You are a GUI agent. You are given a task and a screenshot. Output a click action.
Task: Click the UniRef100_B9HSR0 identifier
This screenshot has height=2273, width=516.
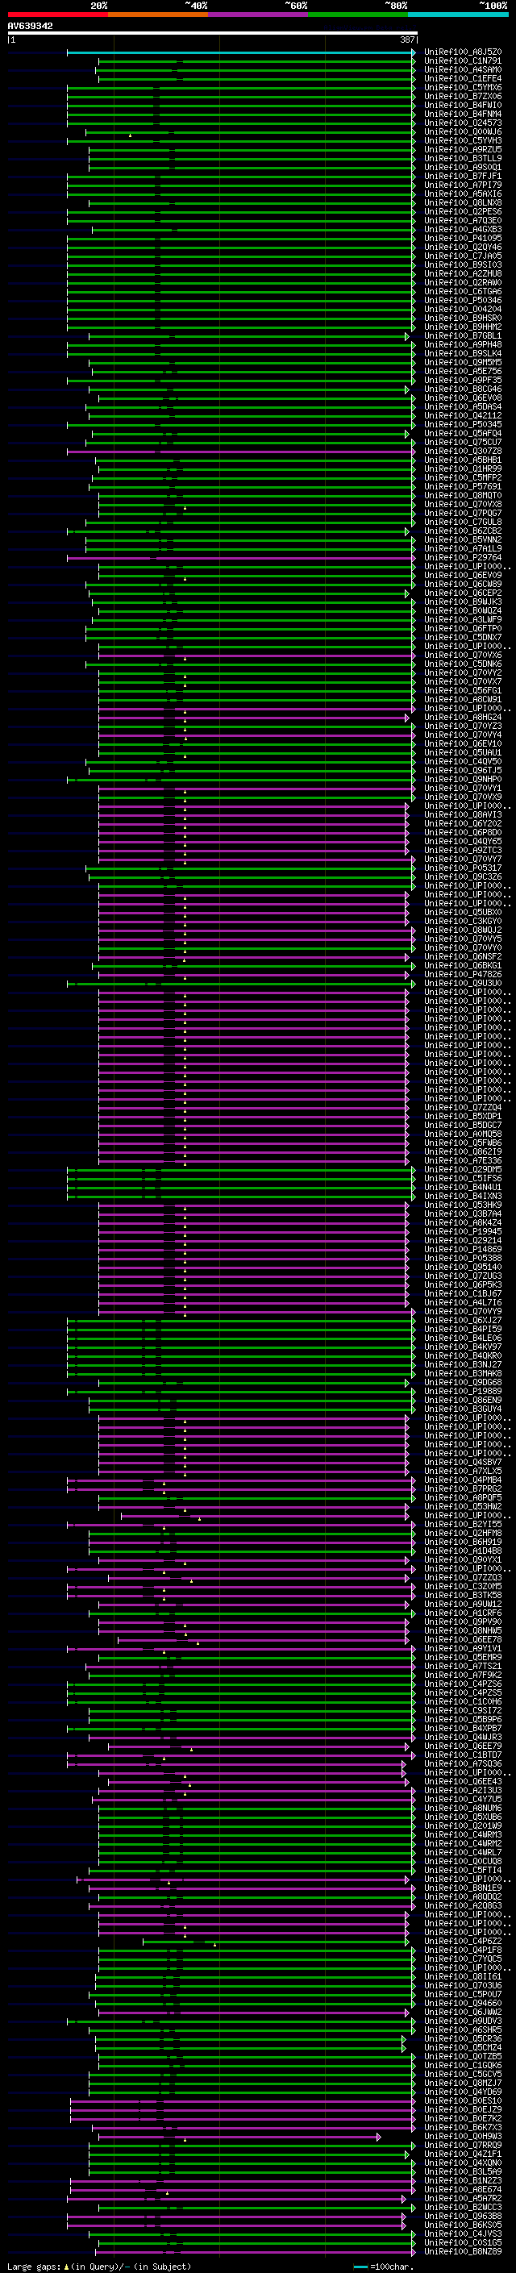(x=463, y=318)
